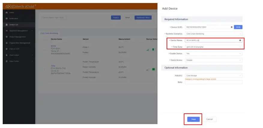Click the Home icon in sidebar
263x128 pixels.
(7, 13)
